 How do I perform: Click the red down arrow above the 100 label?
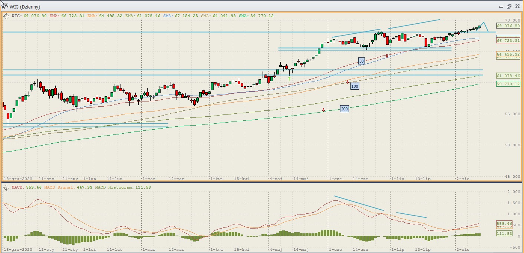pyautogui.click(x=347, y=81)
